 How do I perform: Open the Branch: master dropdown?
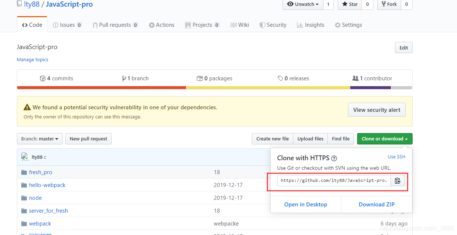point(40,139)
